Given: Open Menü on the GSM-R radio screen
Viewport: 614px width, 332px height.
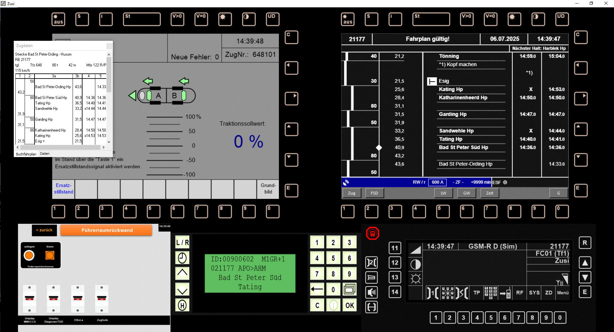Looking at the screenshot, I should click(563, 292).
